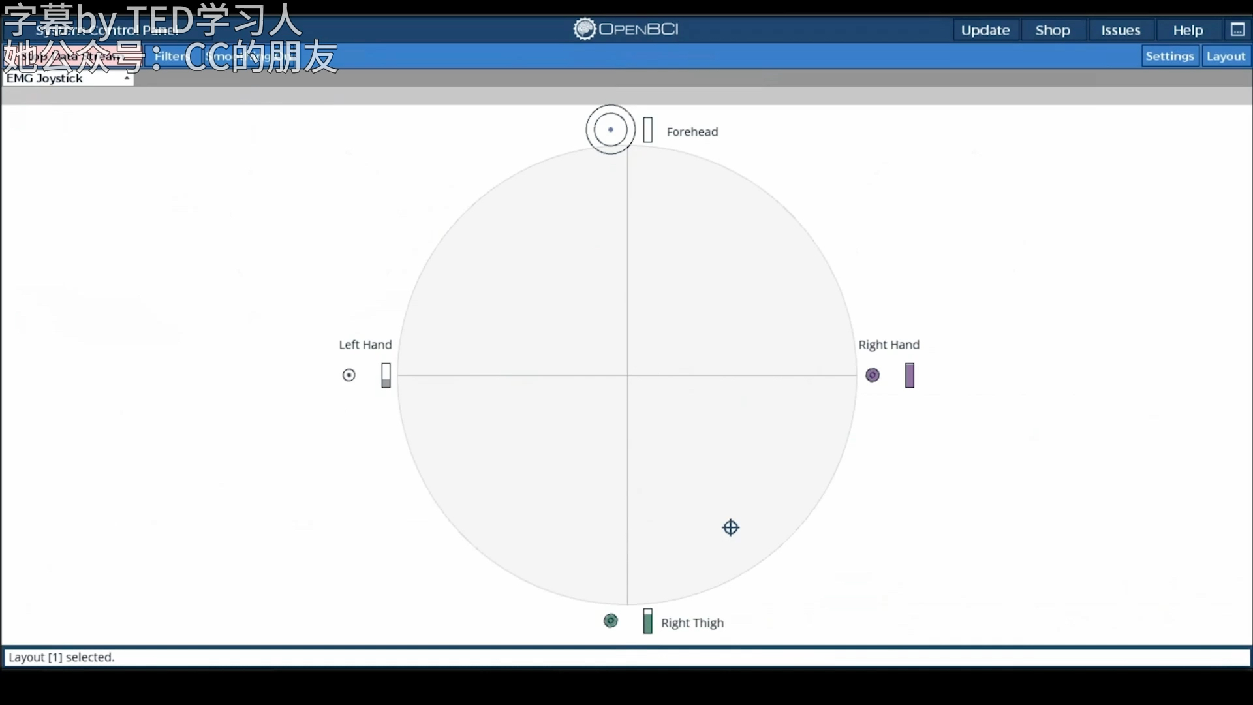Click the Right Hand label
Viewport: 1253px width, 705px height.
pyautogui.click(x=889, y=345)
